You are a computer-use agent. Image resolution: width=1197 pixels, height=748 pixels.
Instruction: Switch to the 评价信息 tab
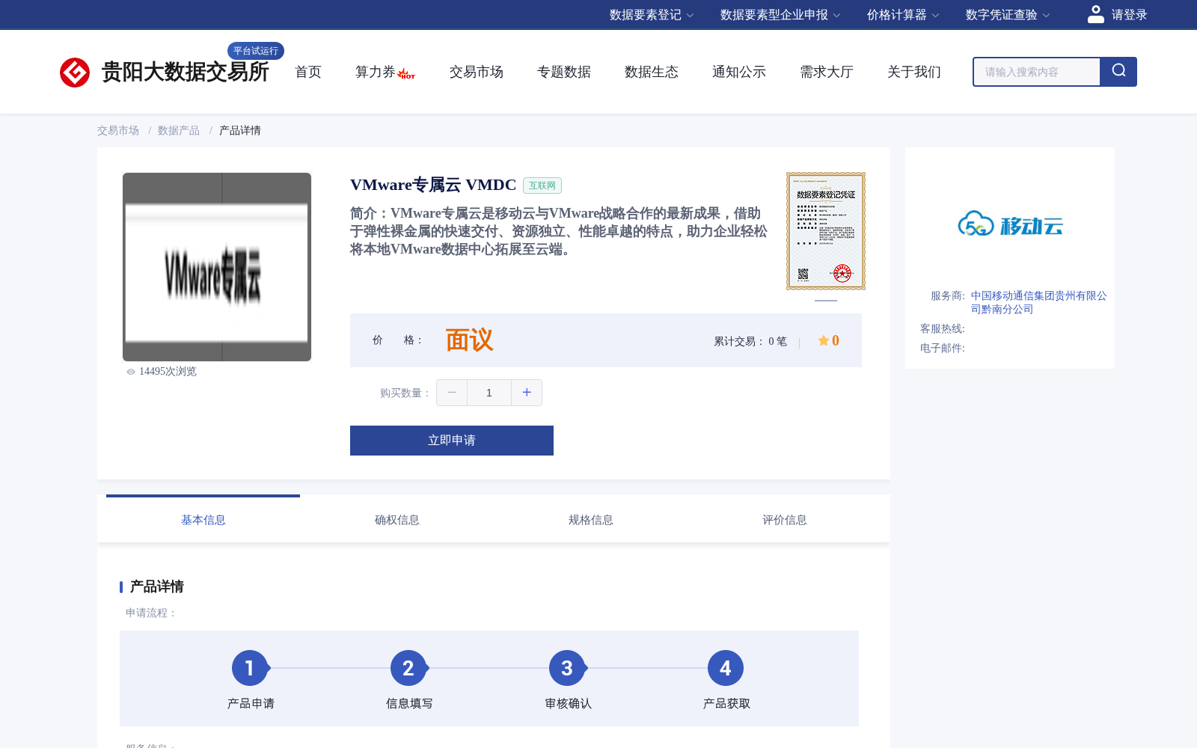[785, 520]
